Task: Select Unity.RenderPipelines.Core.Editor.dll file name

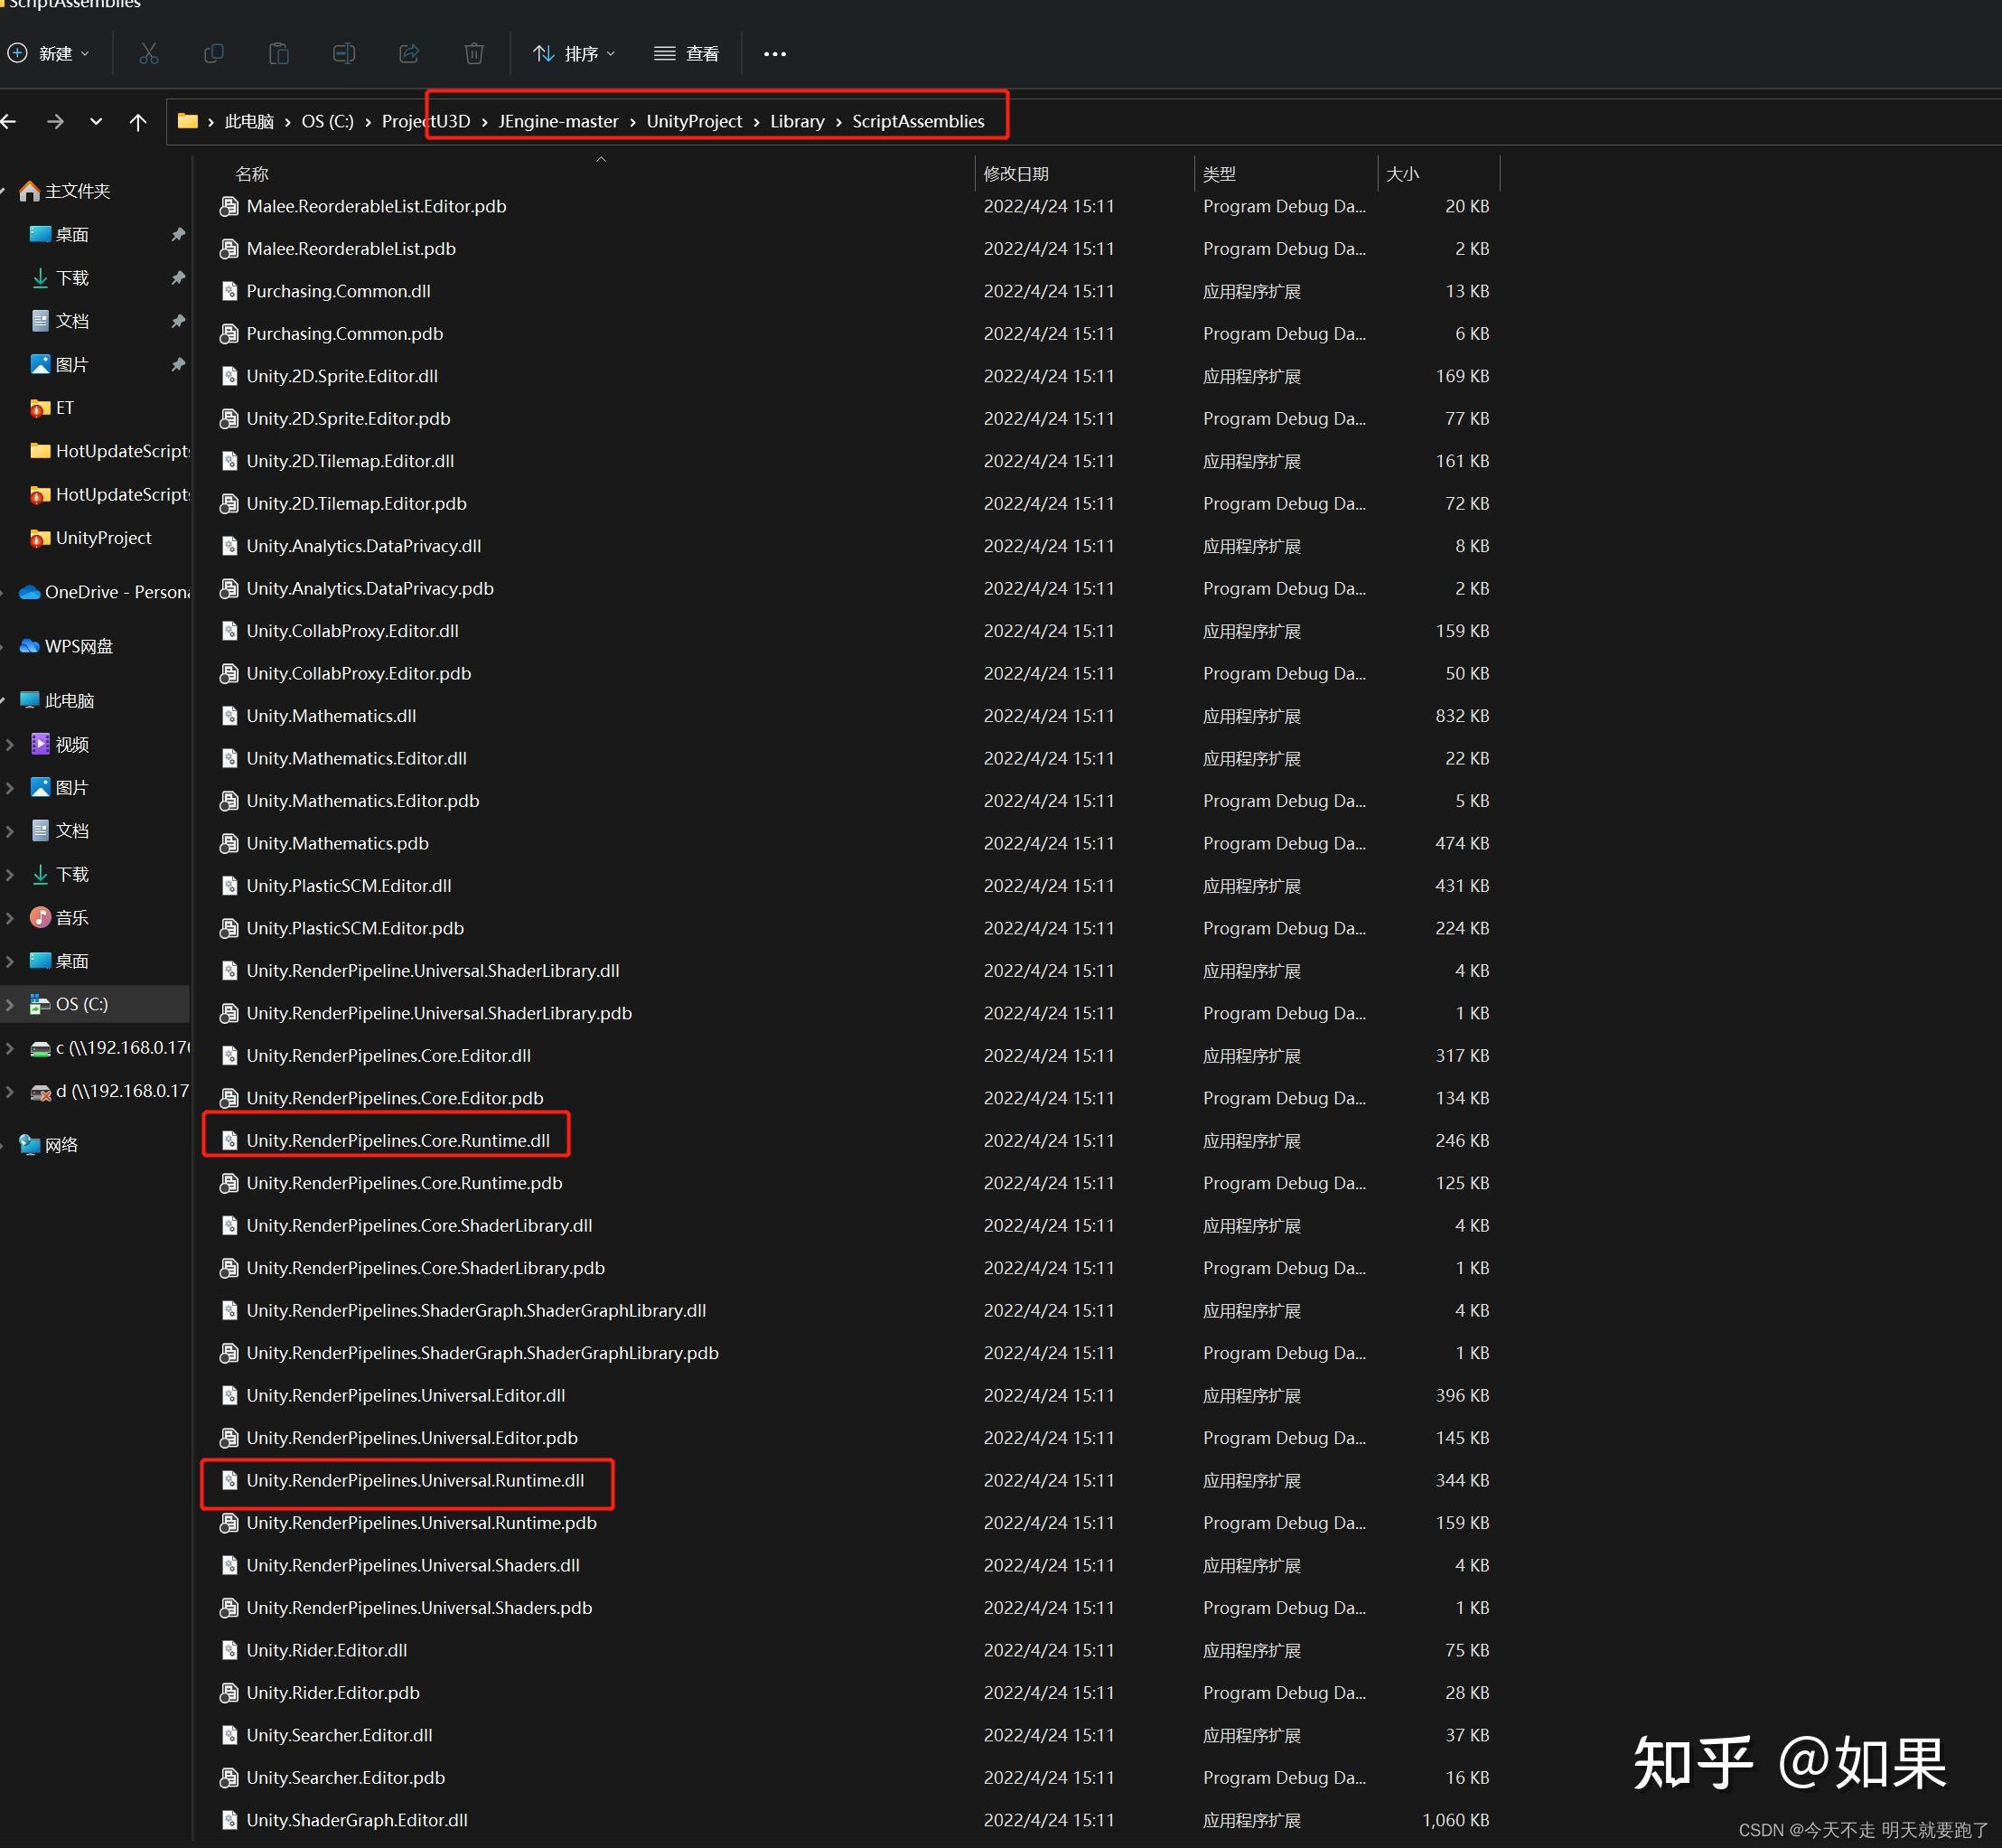Action: [388, 1055]
